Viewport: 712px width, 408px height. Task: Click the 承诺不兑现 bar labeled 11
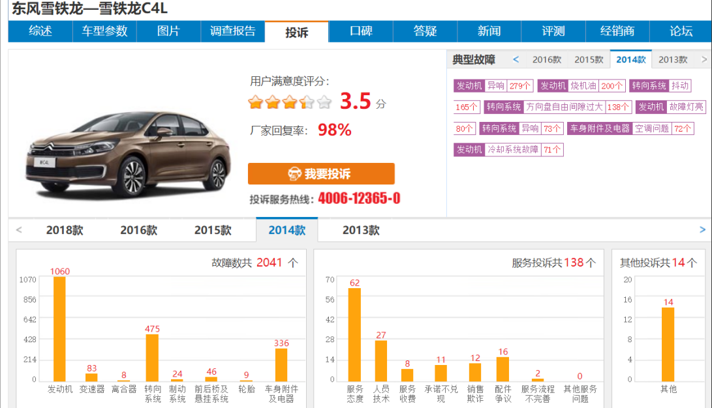coord(441,373)
